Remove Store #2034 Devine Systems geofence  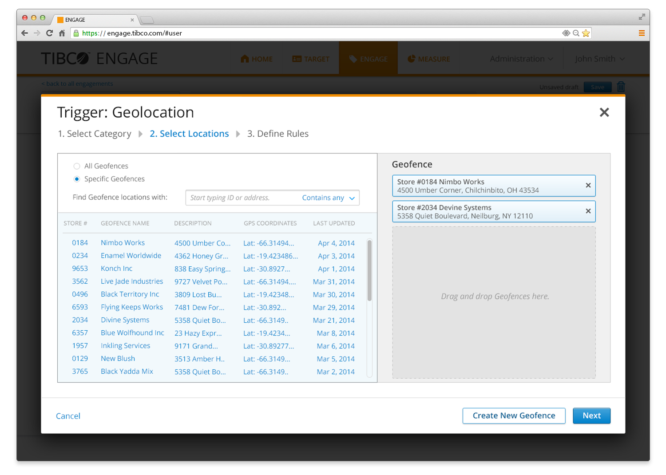pos(588,211)
